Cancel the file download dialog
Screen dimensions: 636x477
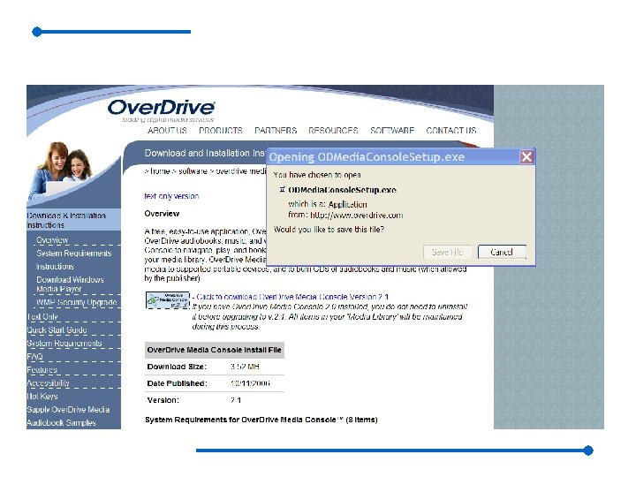coord(502,252)
